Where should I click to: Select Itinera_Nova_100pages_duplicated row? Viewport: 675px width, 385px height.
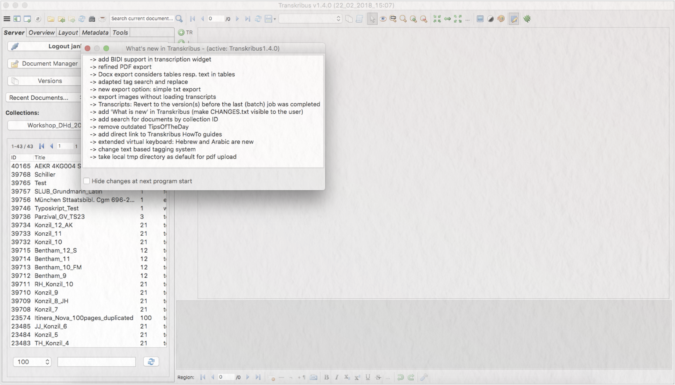tap(88, 318)
